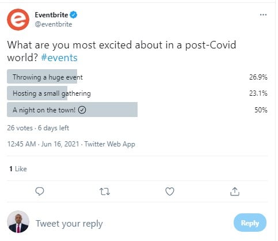View who liked via 1 Like
Image resolution: width=278 pixels, height=241 pixels.
click(18, 169)
